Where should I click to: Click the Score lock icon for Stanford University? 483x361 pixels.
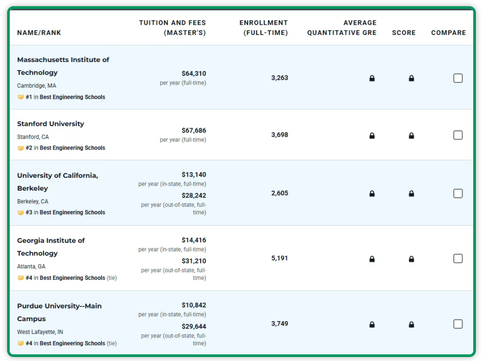(x=411, y=136)
